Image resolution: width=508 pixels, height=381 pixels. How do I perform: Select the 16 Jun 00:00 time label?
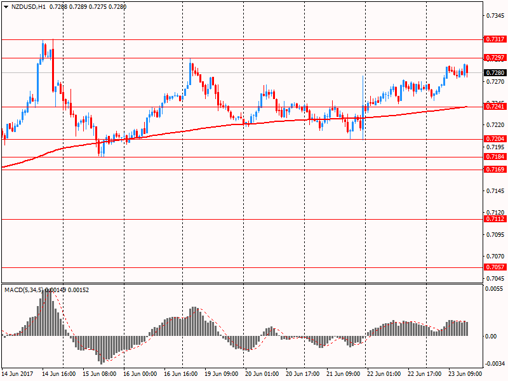point(140,373)
